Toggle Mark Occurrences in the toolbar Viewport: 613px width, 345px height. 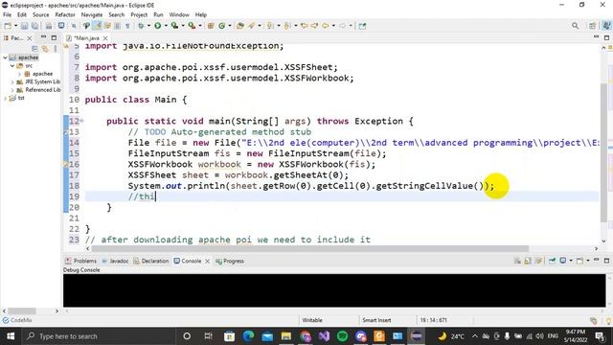(x=97, y=26)
